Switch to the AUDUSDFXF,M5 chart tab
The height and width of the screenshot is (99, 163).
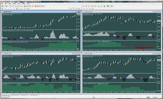click(x=34, y=95)
